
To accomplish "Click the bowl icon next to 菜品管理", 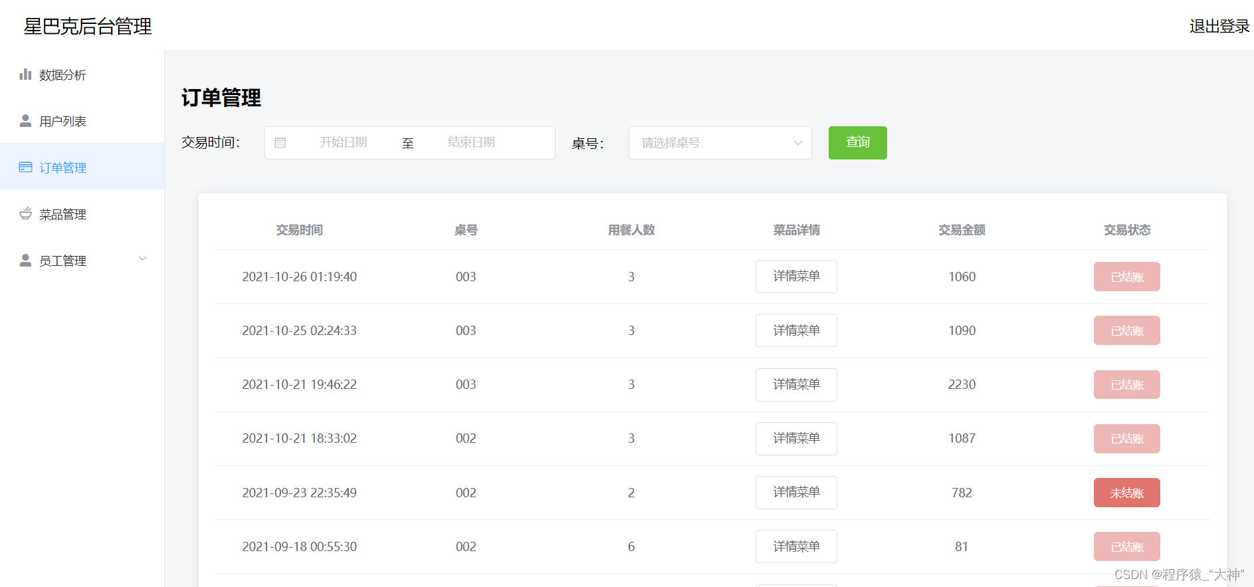I will click(25, 214).
